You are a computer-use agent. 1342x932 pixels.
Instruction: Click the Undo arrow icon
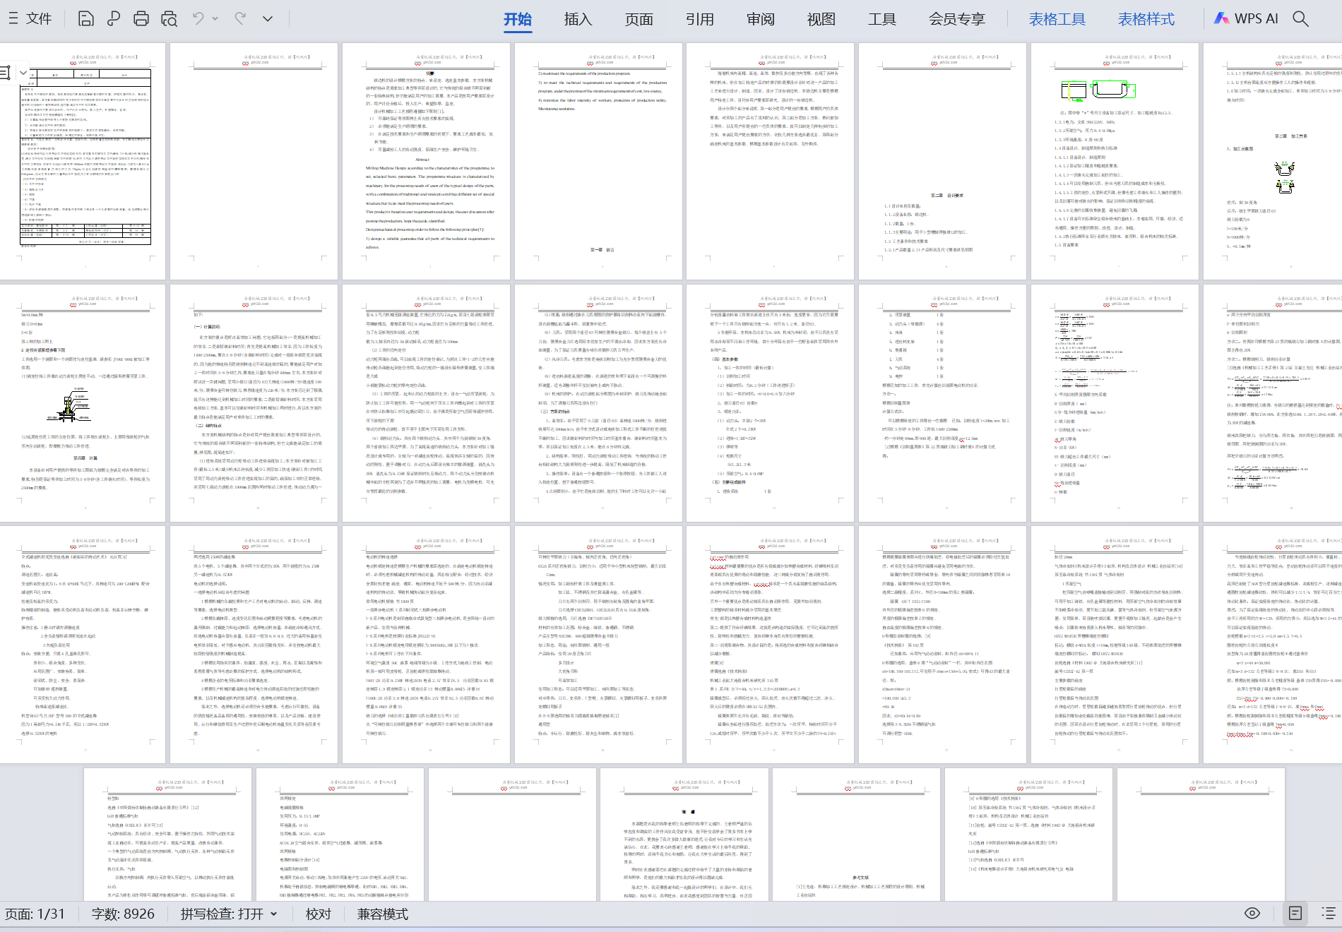(x=198, y=19)
